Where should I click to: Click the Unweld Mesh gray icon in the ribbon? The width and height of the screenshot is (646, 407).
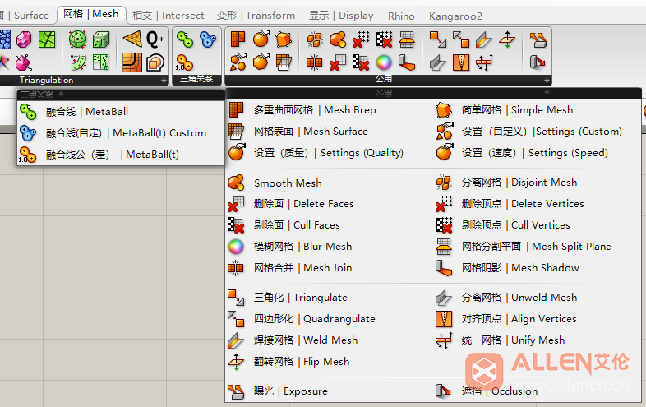[x=438, y=62]
